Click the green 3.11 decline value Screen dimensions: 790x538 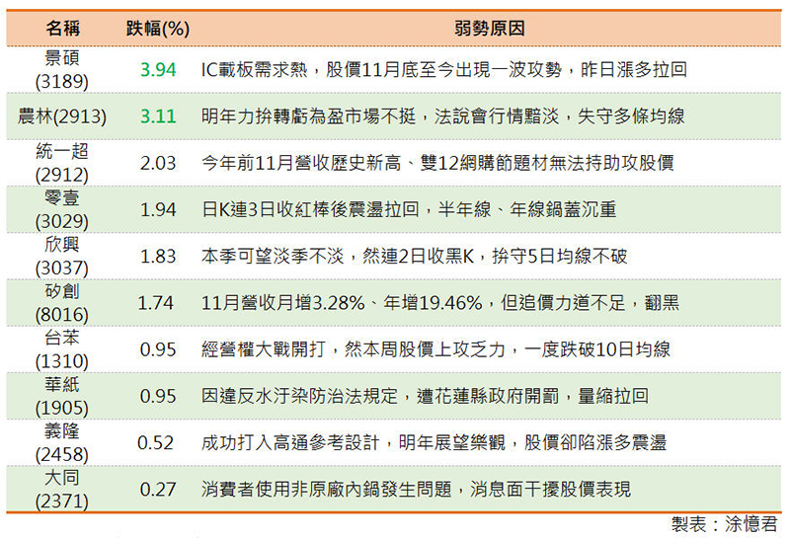click(x=158, y=116)
